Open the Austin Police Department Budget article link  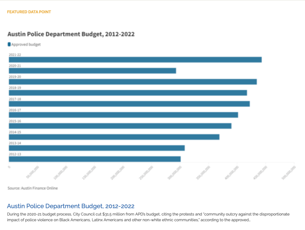tap(71, 206)
